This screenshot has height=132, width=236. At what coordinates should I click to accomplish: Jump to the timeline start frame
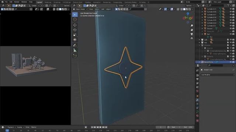[x=92, y=127]
